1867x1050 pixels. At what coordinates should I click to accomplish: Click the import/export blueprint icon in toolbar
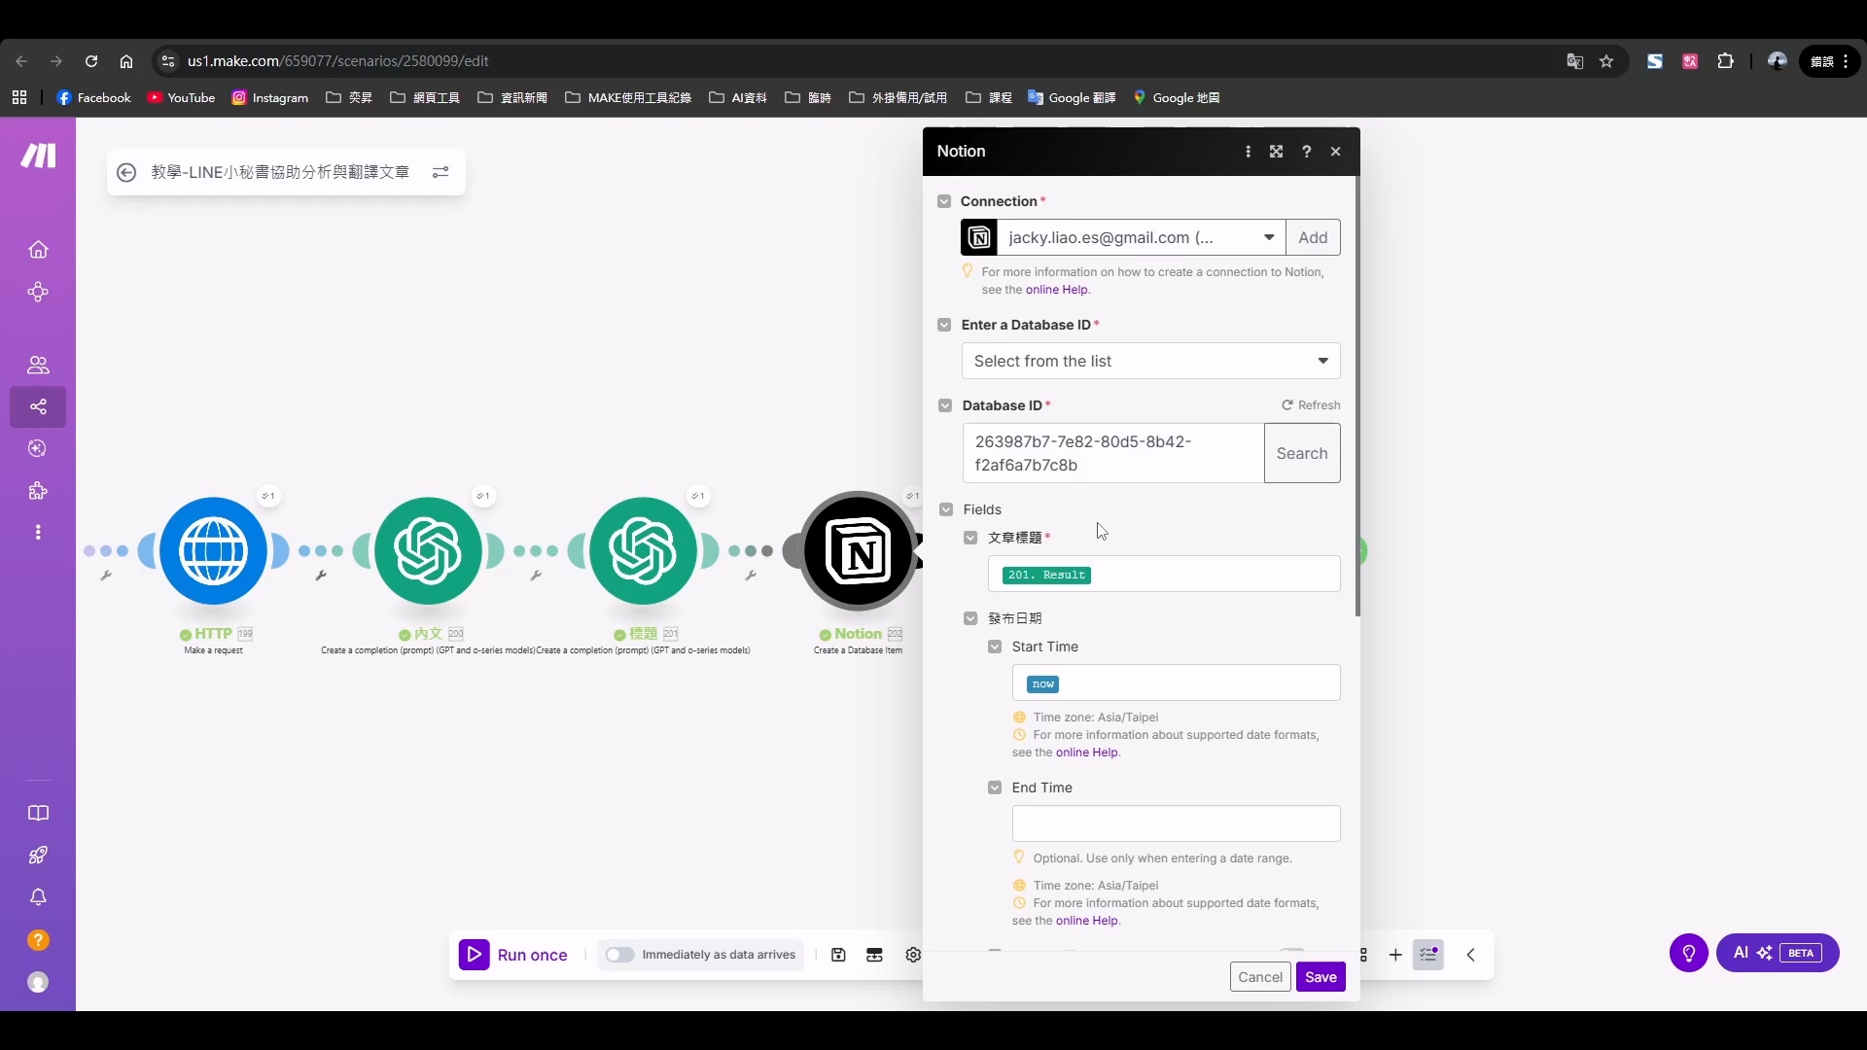click(x=874, y=955)
